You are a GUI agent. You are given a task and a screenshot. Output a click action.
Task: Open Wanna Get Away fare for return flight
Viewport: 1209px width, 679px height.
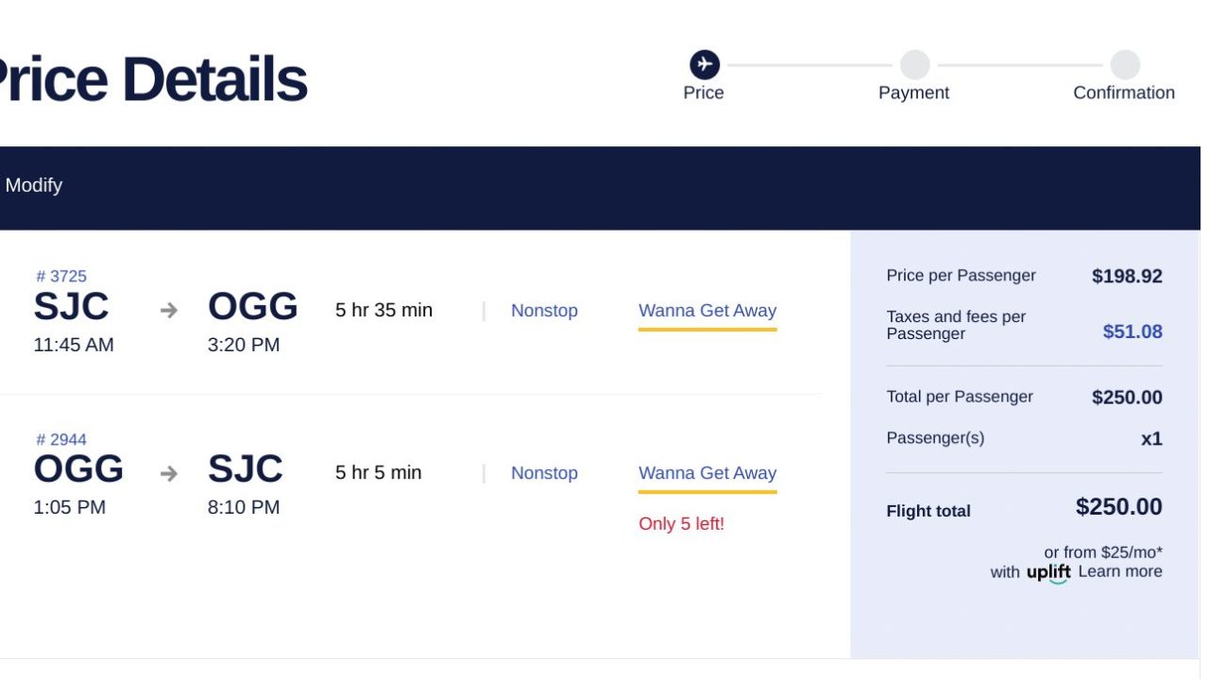(x=707, y=473)
